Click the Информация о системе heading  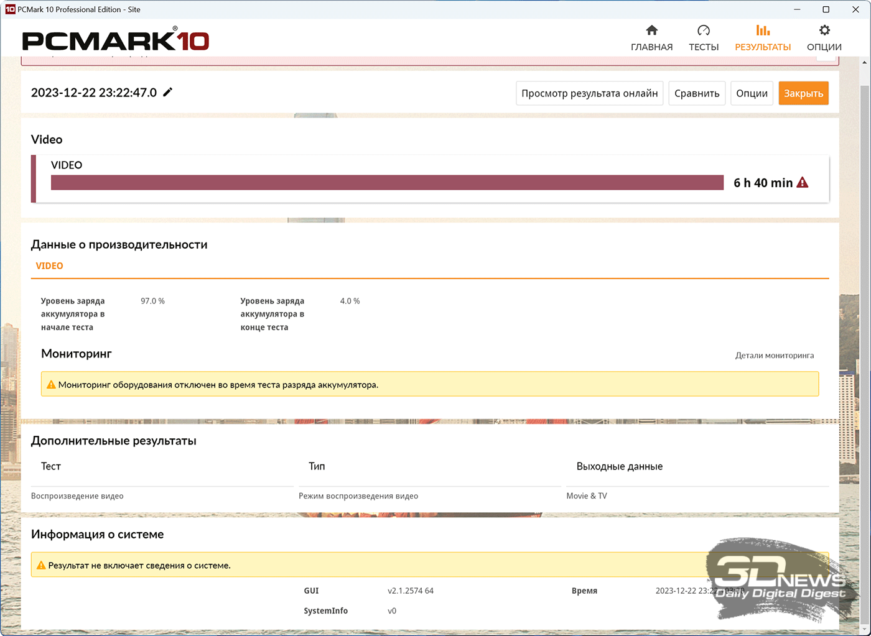(x=98, y=534)
